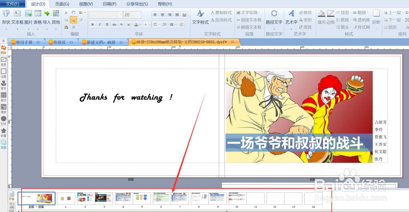This screenshot has height=212, width=409.
Task: Open 艺术字 word art tool
Action: 291,17
